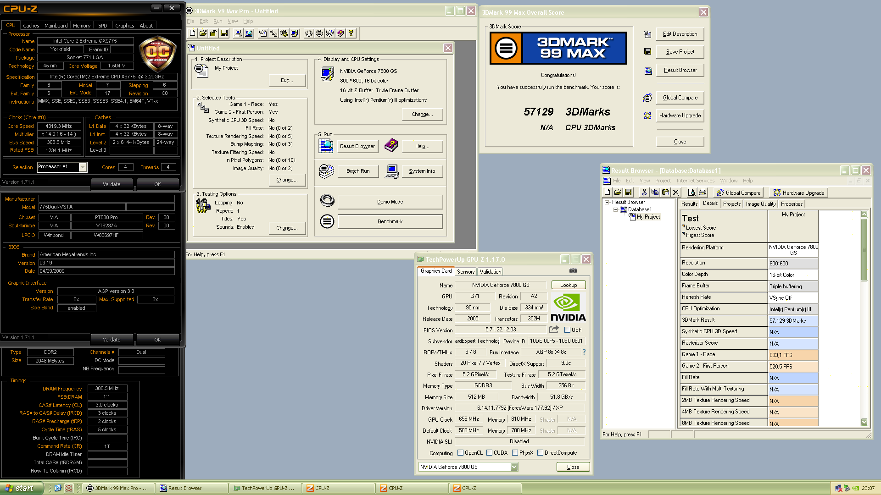Switch to the Sensors tab in GPU-Z
The width and height of the screenshot is (881, 495).
pos(466,272)
